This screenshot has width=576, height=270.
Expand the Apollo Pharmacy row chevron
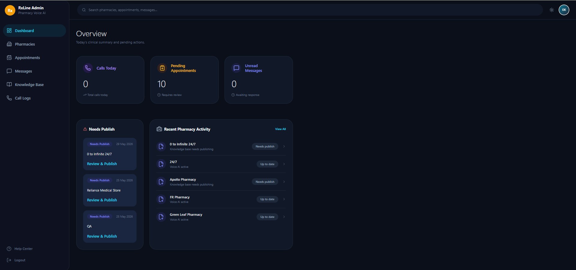click(x=284, y=182)
